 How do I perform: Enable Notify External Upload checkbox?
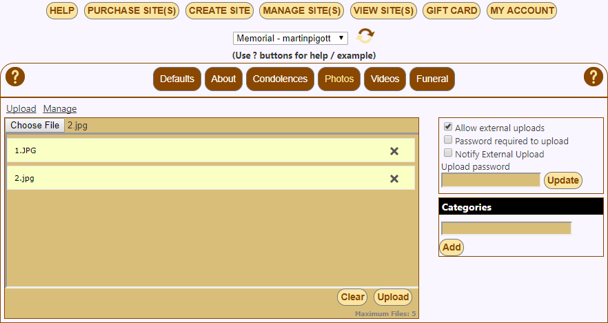448,154
